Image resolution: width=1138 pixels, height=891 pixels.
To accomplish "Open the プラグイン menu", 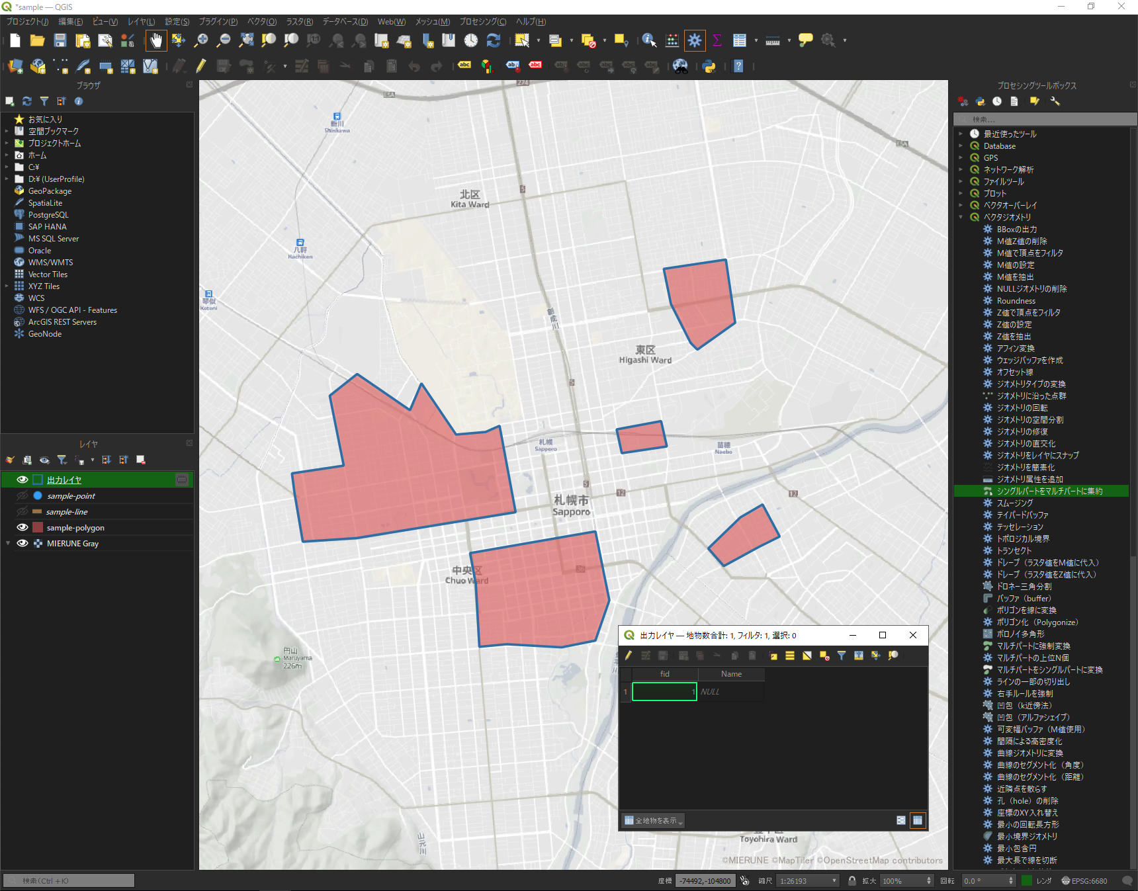I will [x=218, y=22].
